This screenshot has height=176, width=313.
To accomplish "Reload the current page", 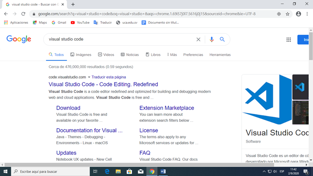I will coord(23,14).
